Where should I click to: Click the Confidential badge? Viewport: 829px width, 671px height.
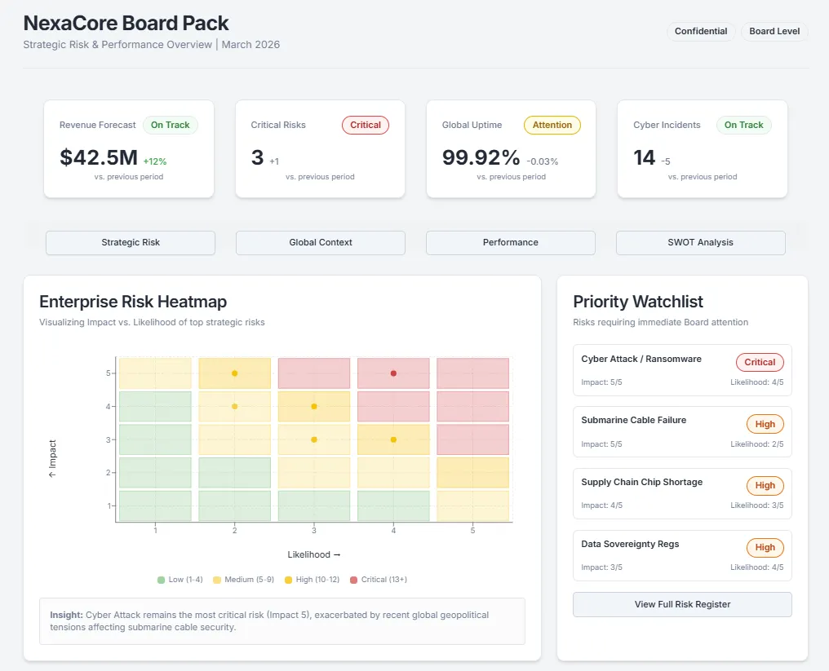click(701, 31)
